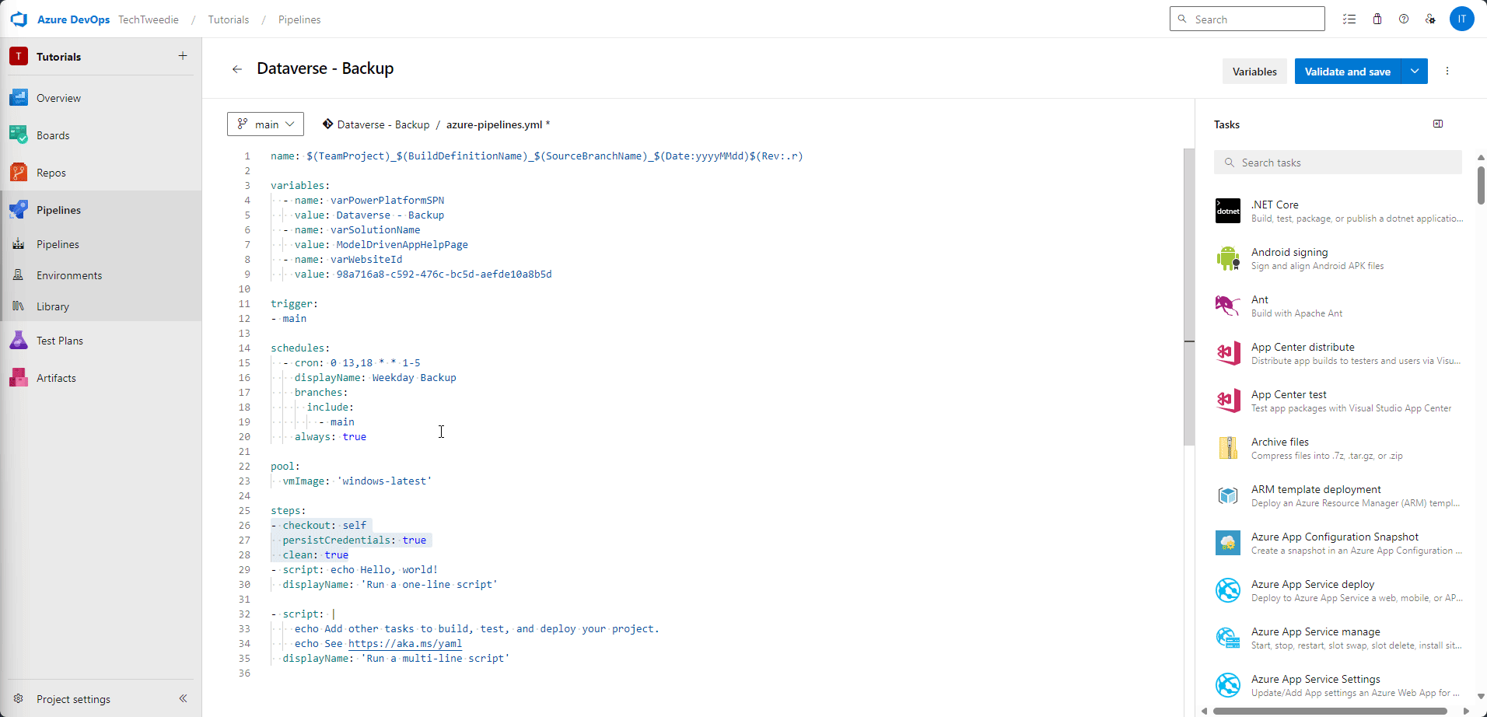1487x717 pixels.
Task: Open the Artifacts section
Action: point(56,377)
